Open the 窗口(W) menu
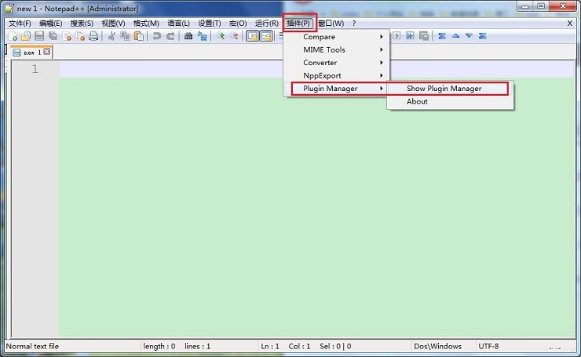 (331, 24)
